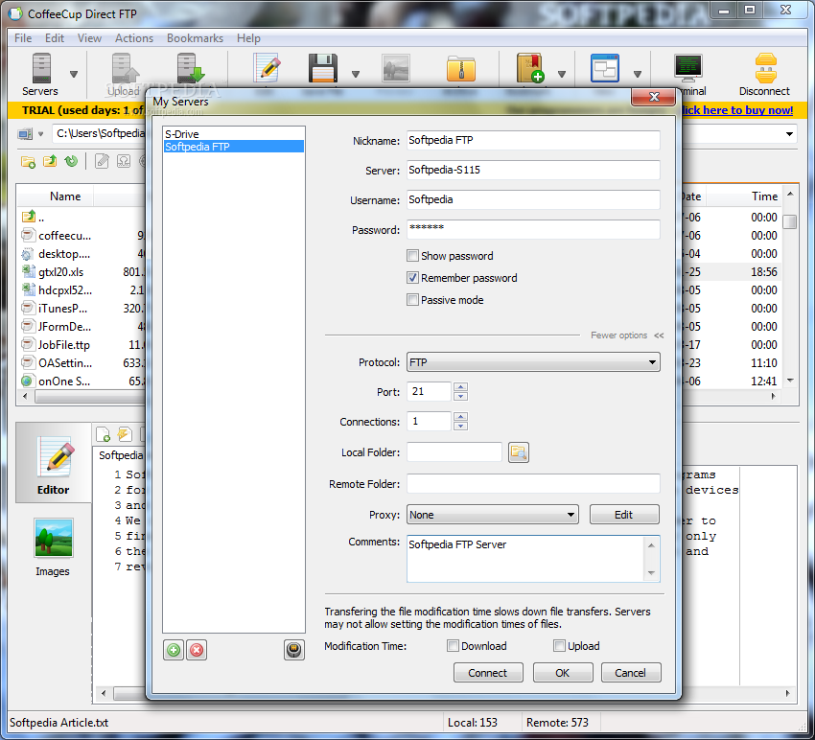Click the up-one-folder icon in local pane

tap(50, 162)
